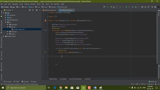Open Project panel gear settings
Viewport: 160px width, 90px height.
click(37, 10)
